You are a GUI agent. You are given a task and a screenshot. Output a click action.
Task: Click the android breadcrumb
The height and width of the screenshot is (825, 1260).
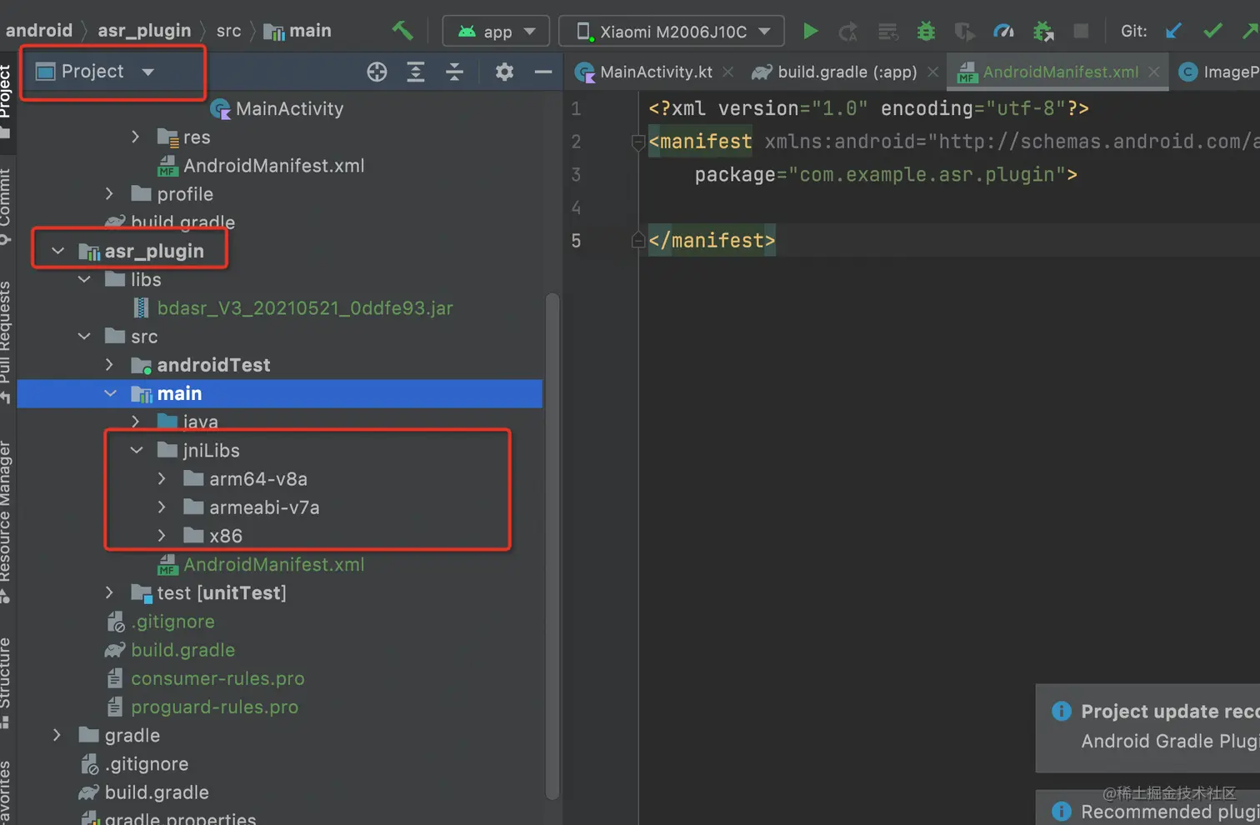tap(39, 31)
